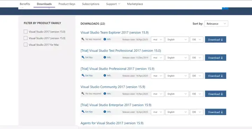
Task: Click key icon for Visual Studio Professional 2017
Action: [83, 75]
